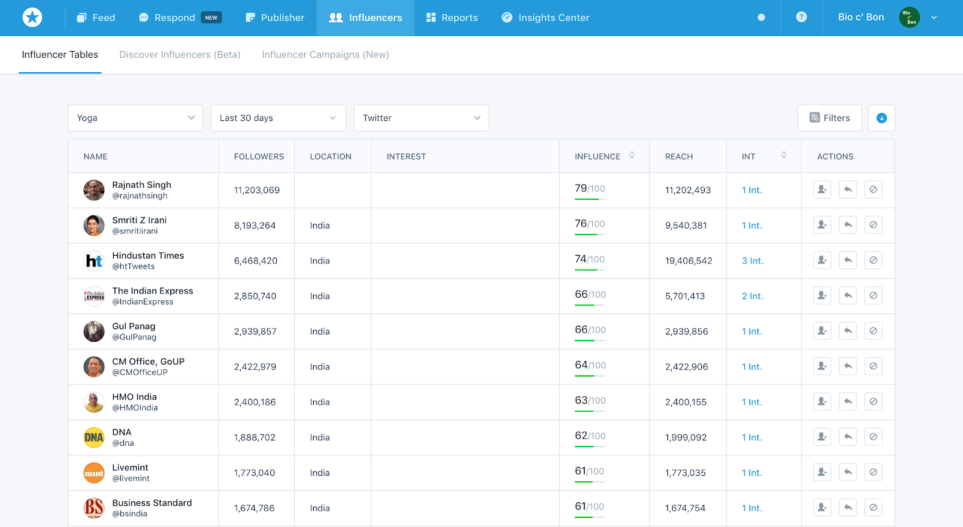Click the followers value 11,203,069
This screenshot has height=527, width=963.
point(257,190)
